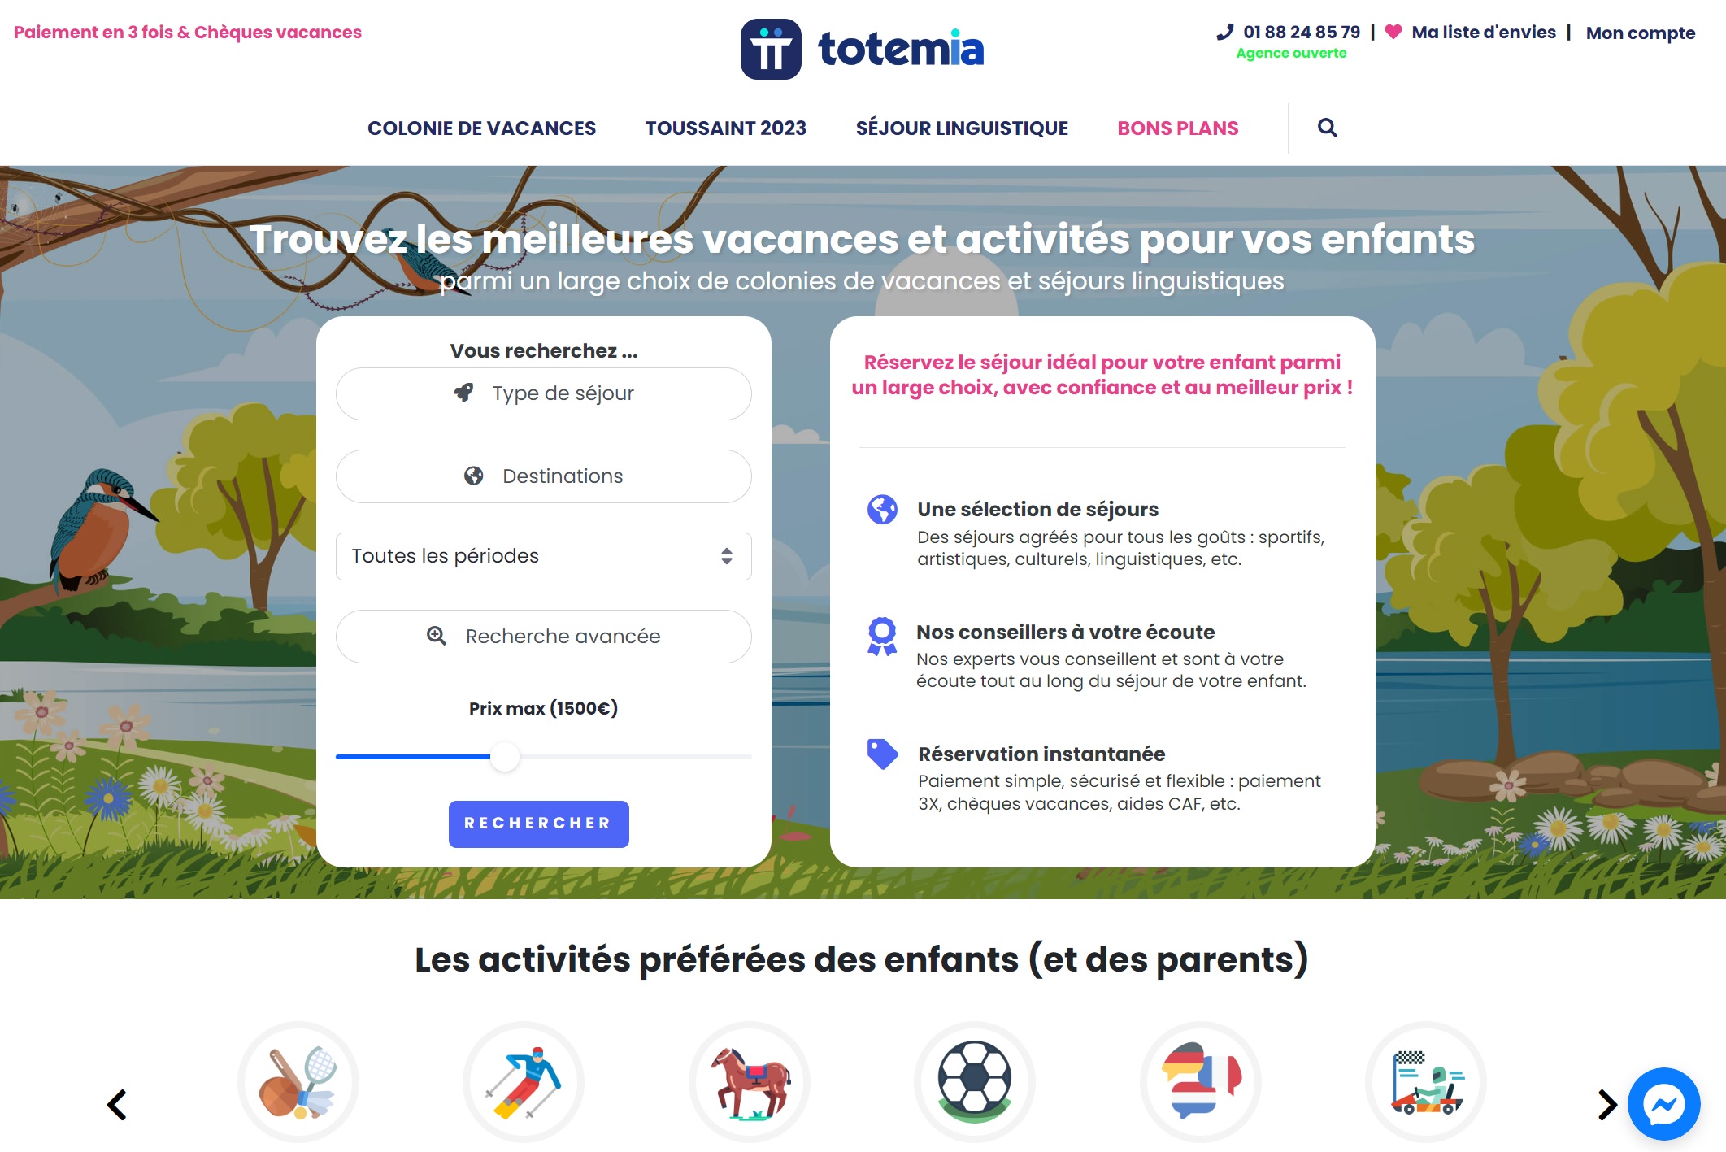
Task: Expand the Type de séjour selector
Action: [x=541, y=393]
